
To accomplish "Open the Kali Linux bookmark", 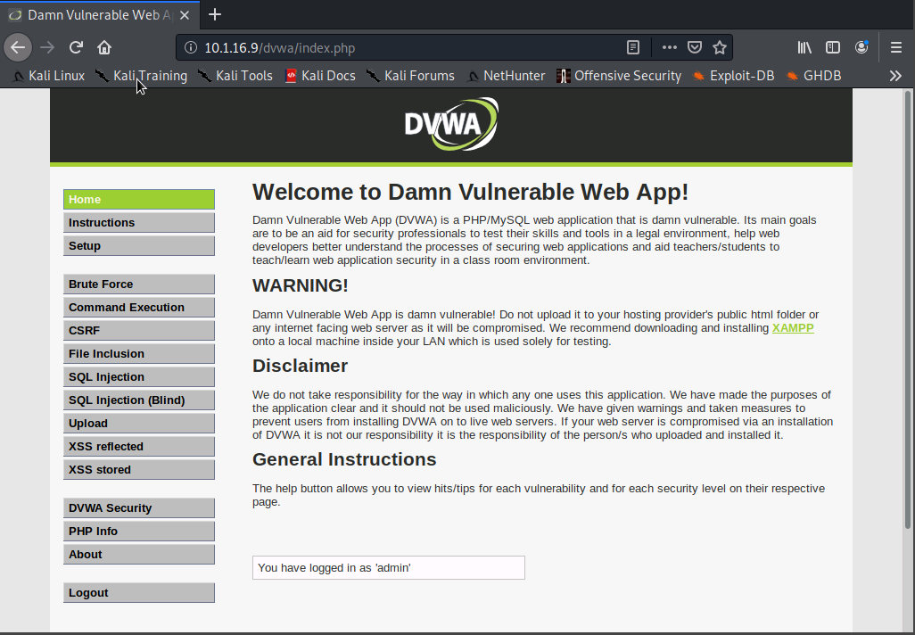I will coord(49,76).
